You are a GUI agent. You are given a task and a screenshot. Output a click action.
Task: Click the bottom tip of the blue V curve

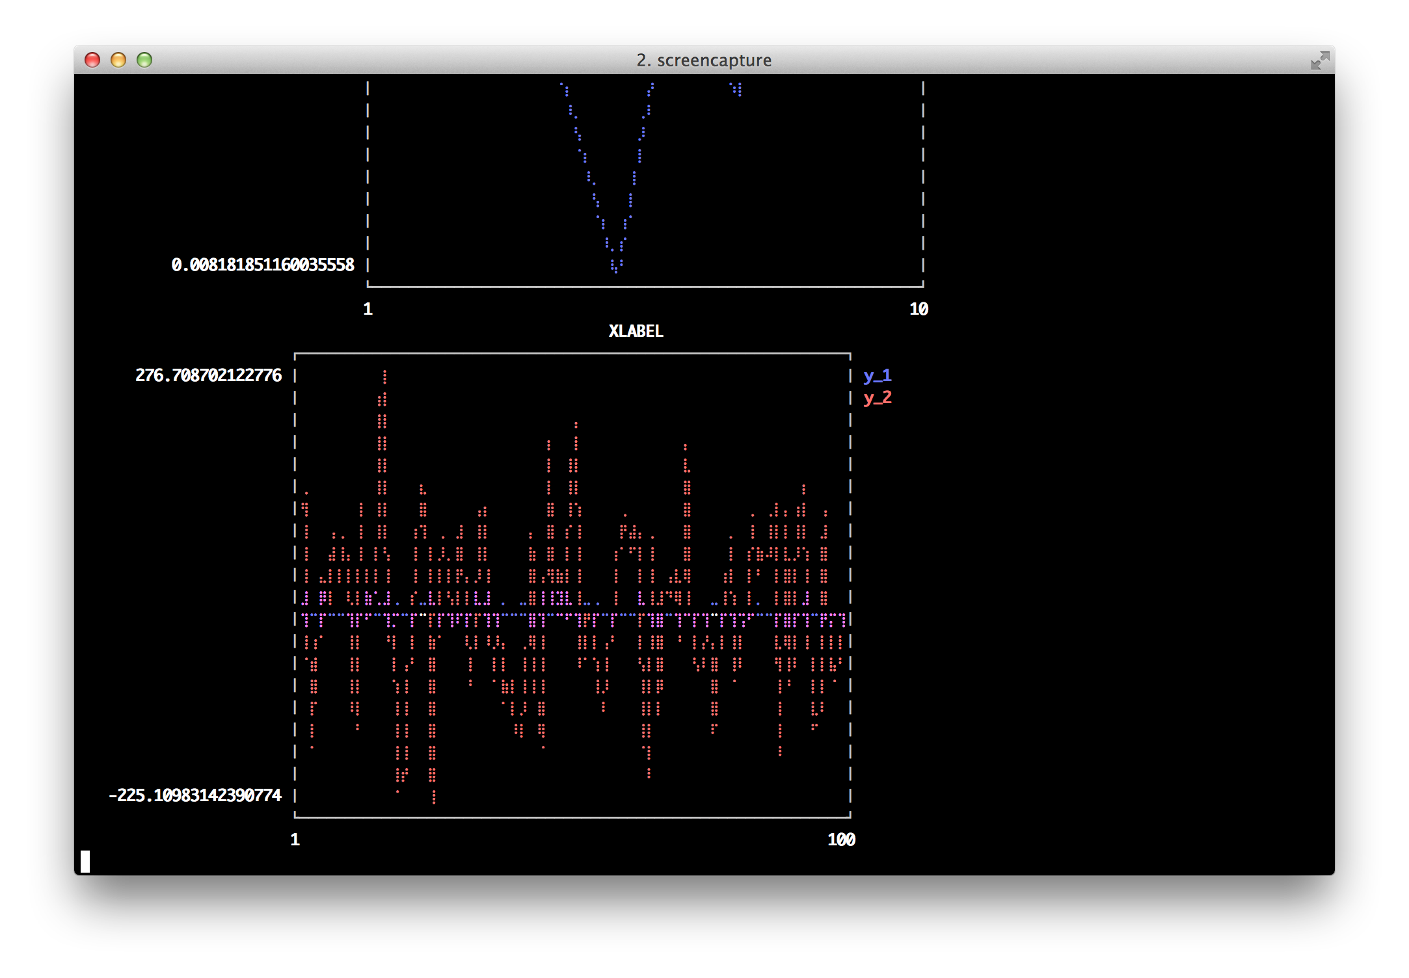pyautogui.click(x=615, y=270)
